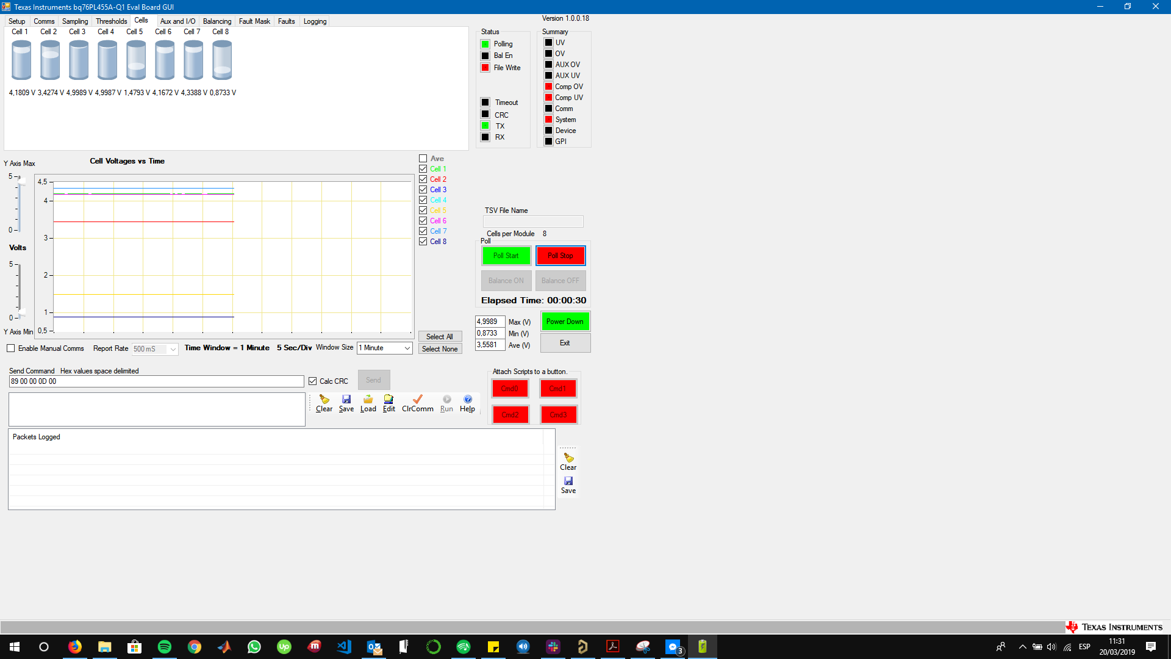Screen dimensions: 1171x659
Task: Open the Thresholds tab
Action: click(111, 21)
